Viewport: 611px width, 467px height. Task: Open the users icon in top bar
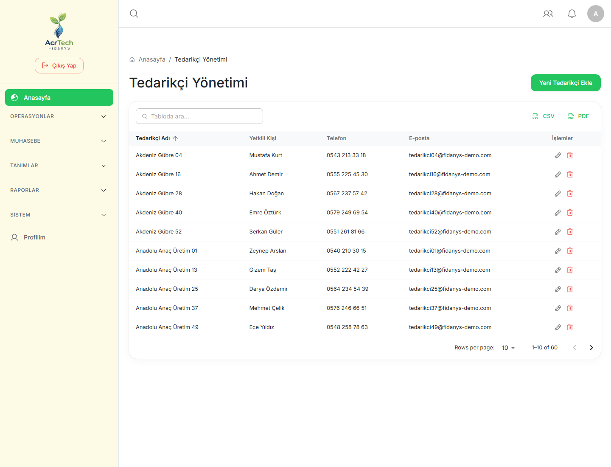point(548,14)
